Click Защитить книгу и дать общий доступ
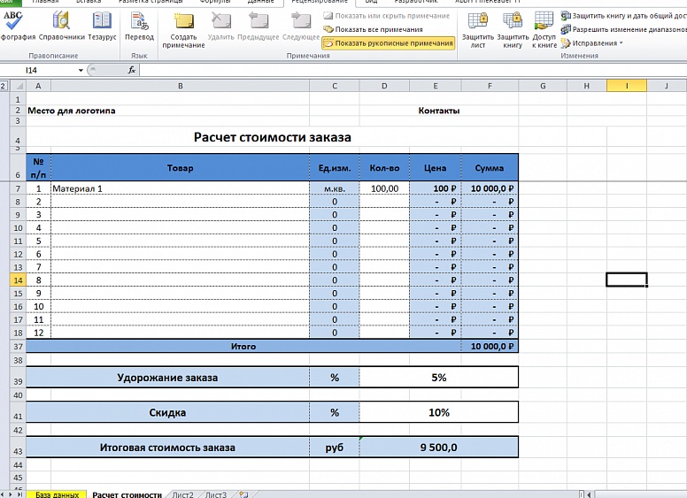Screen dimensions: 687x498 pos(623,16)
